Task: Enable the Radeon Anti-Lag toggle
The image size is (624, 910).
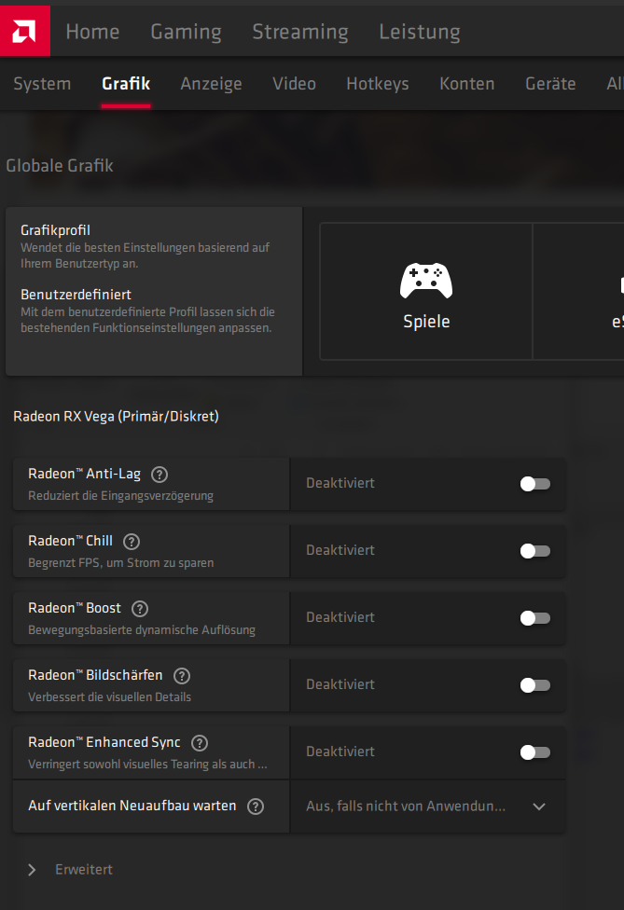Action: [535, 484]
